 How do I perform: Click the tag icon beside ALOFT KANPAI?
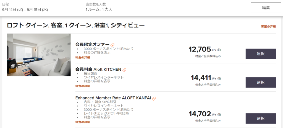(x=154, y=98)
